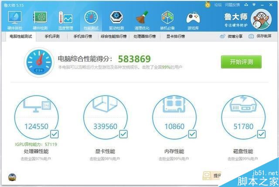Switch to the 手机排行榜 tab
Image resolution: width=279 pixels, height=187 pixels.
point(83,37)
